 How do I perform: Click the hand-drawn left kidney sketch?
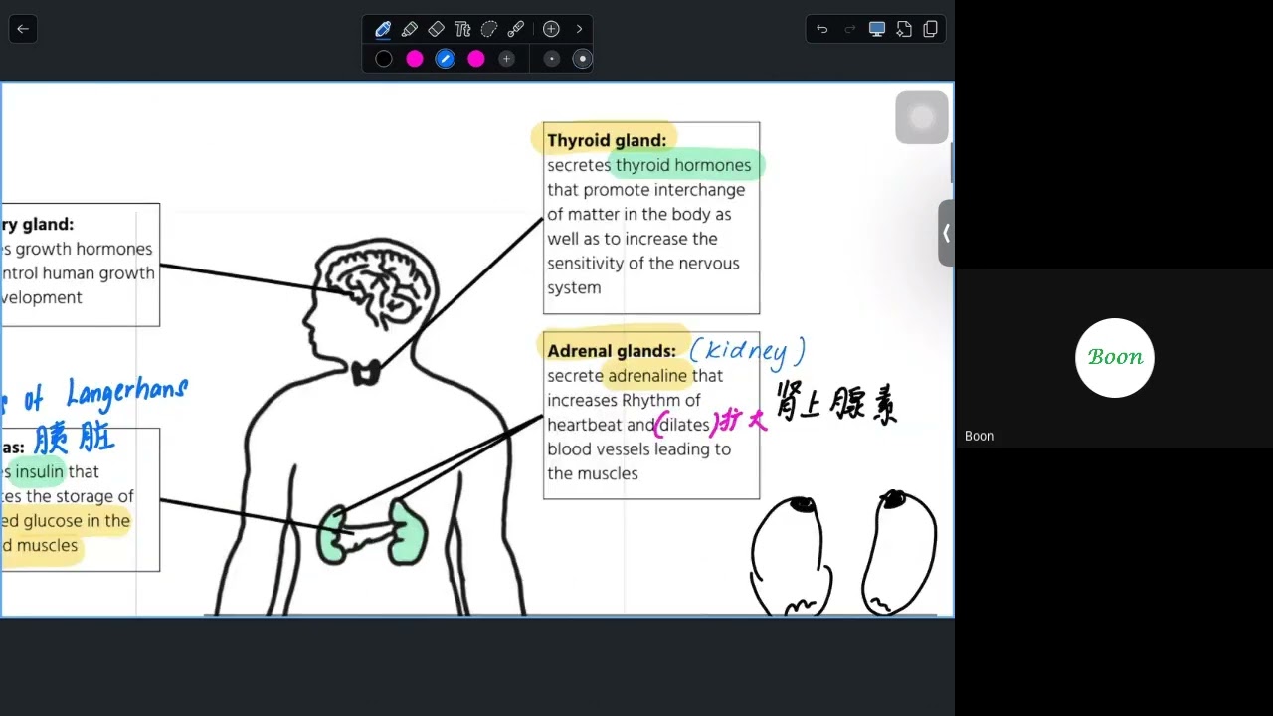click(x=790, y=556)
